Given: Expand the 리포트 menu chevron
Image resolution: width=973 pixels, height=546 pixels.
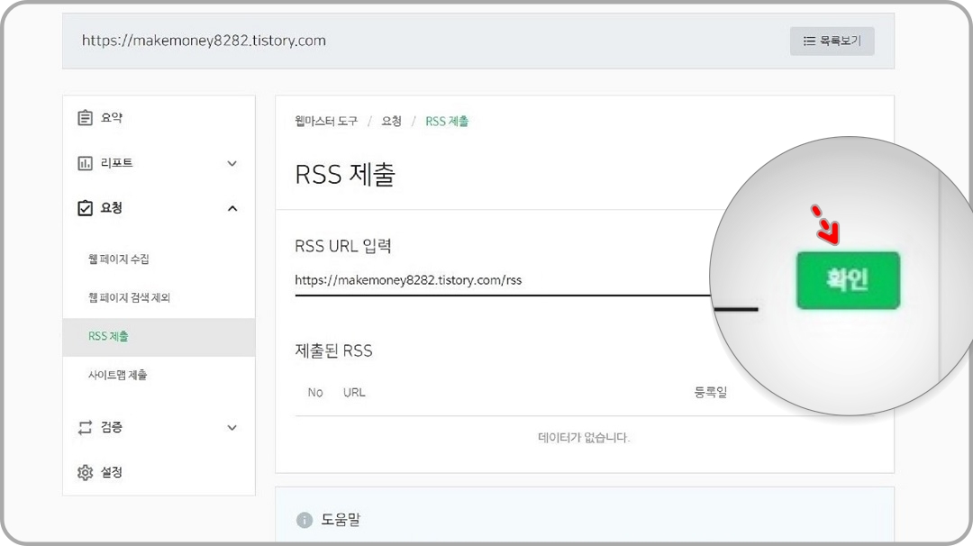Looking at the screenshot, I should [x=232, y=163].
